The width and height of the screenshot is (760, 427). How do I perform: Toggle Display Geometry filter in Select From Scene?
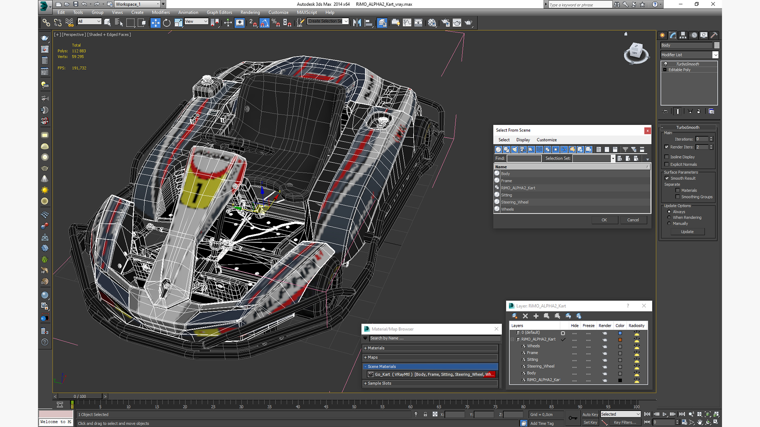[498, 149]
